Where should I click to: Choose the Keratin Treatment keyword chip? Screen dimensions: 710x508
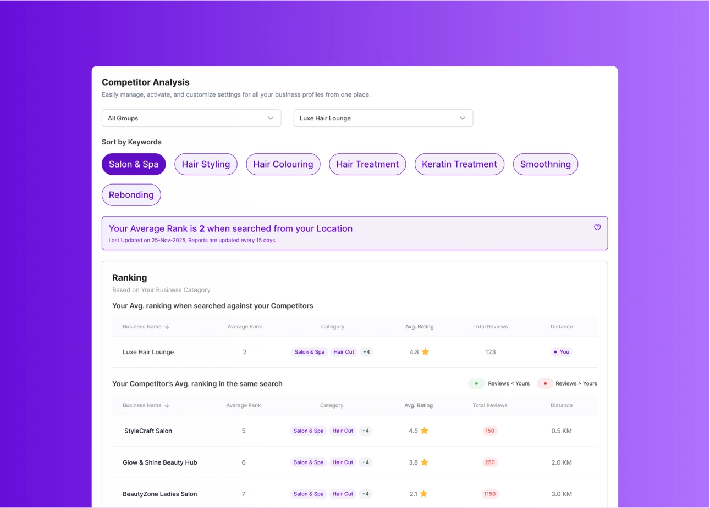459,164
